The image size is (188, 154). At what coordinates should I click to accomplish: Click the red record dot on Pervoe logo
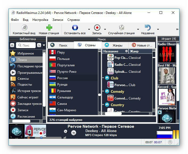click(41, 133)
